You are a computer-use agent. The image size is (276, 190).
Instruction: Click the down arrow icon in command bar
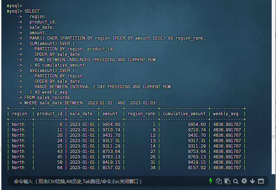[252, 181]
